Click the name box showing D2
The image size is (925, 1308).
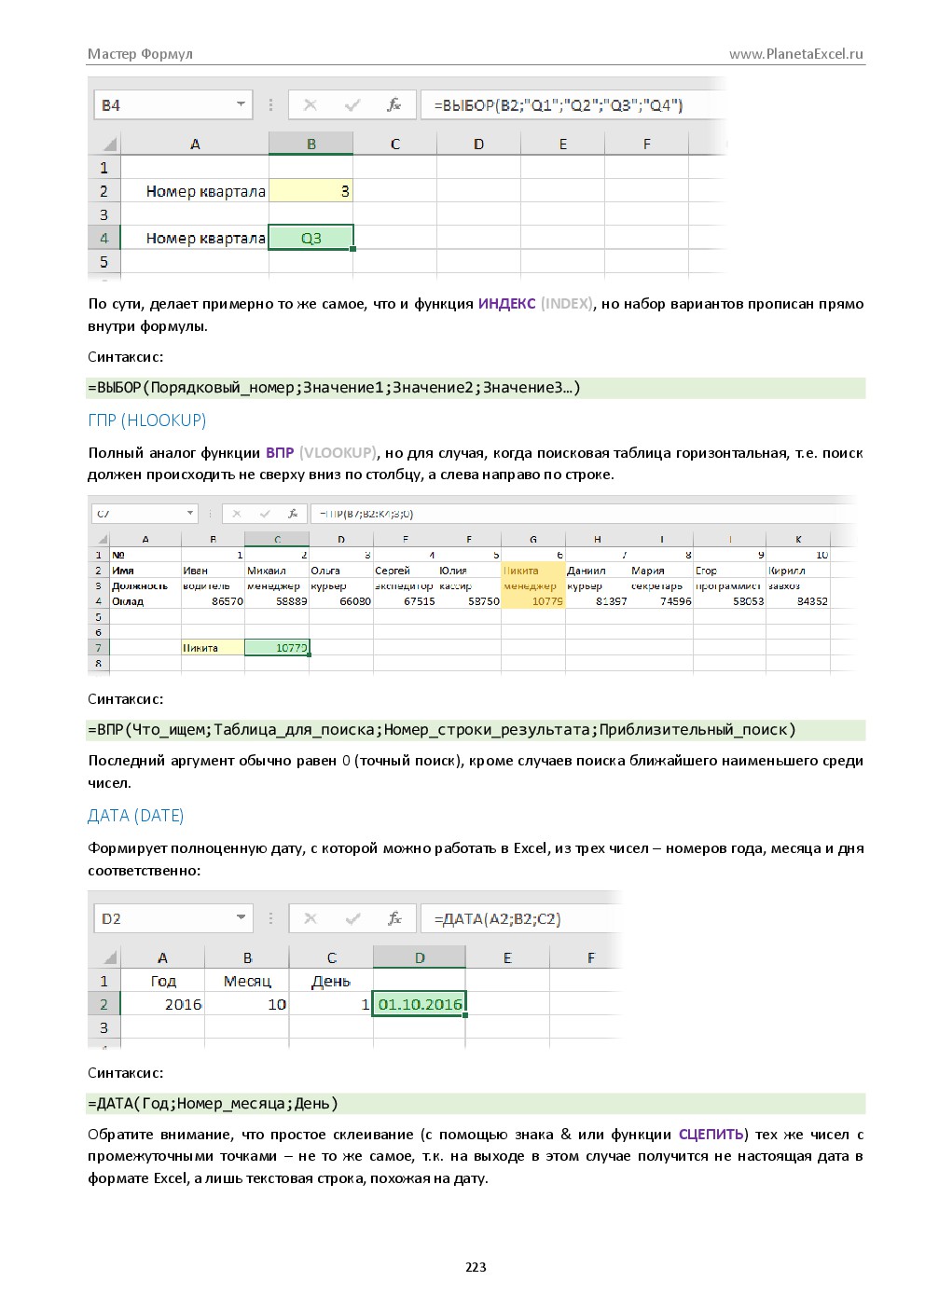tap(173, 918)
